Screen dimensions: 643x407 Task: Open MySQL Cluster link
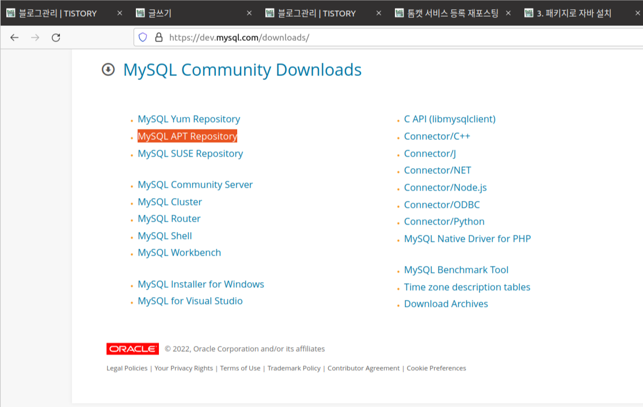tap(170, 202)
